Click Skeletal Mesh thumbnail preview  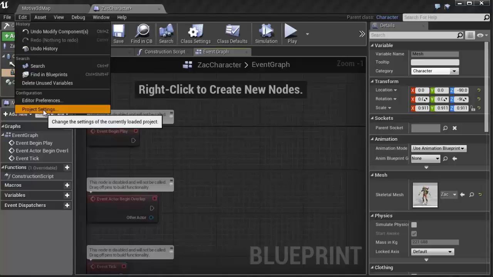click(x=425, y=195)
